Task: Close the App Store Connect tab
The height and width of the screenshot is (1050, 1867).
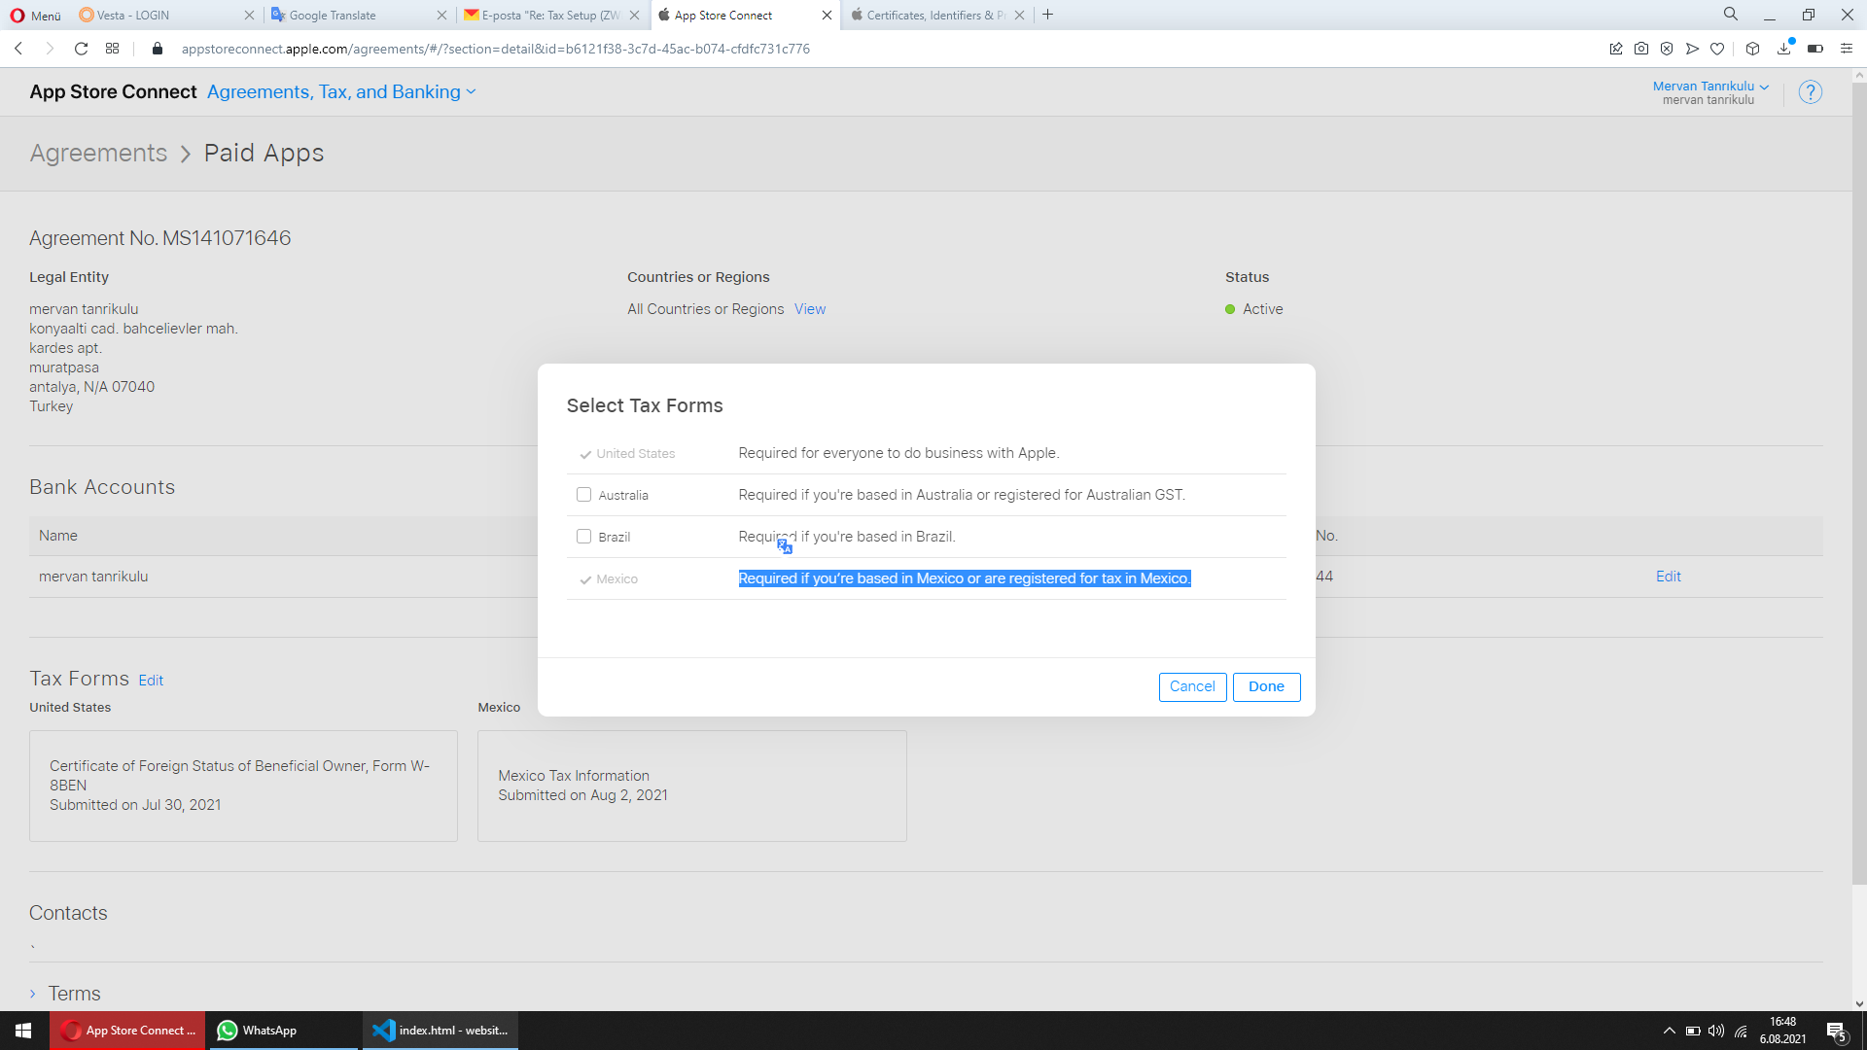Action: pos(827,15)
